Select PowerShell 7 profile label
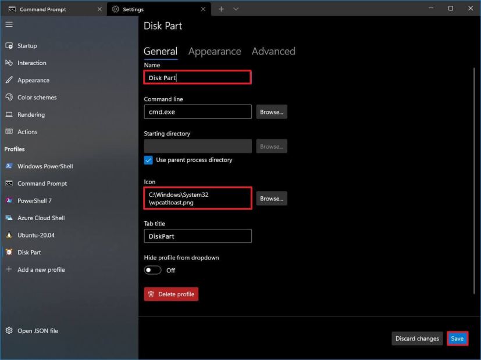This screenshot has width=481, height=360. (x=34, y=200)
